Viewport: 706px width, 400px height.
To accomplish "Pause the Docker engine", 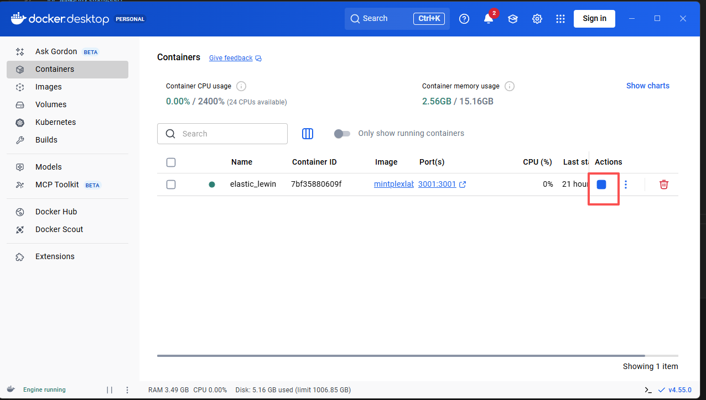I will tap(110, 390).
